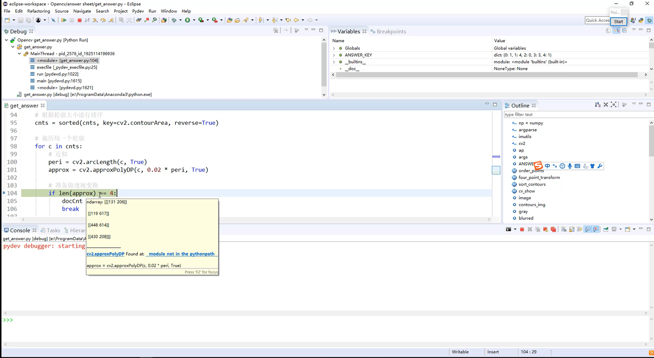Toggle Show Console When Standard Out Changes
The height and width of the screenshot is (358, 654).
click(588, 229)
